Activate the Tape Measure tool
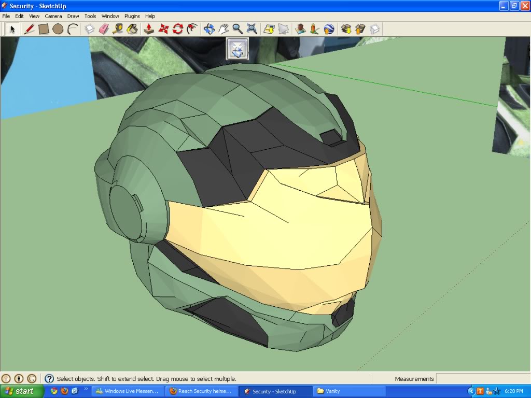The image size is (531, 398). (118, 29)
